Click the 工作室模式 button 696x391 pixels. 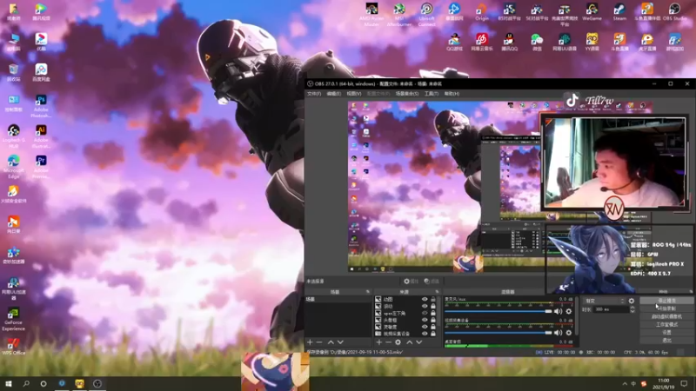coord(666,324)
